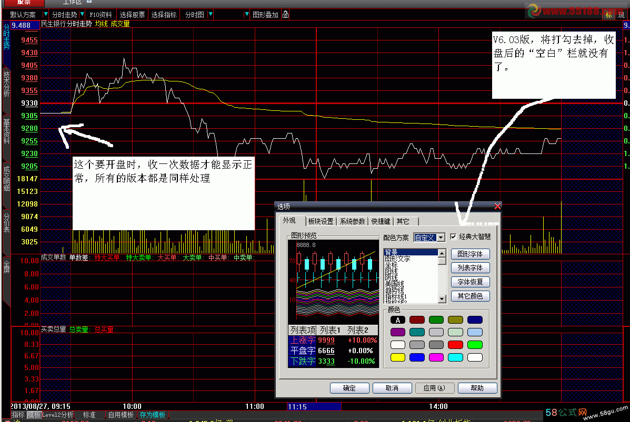Click the 上涨字 list preview row

tap(333, 340)
